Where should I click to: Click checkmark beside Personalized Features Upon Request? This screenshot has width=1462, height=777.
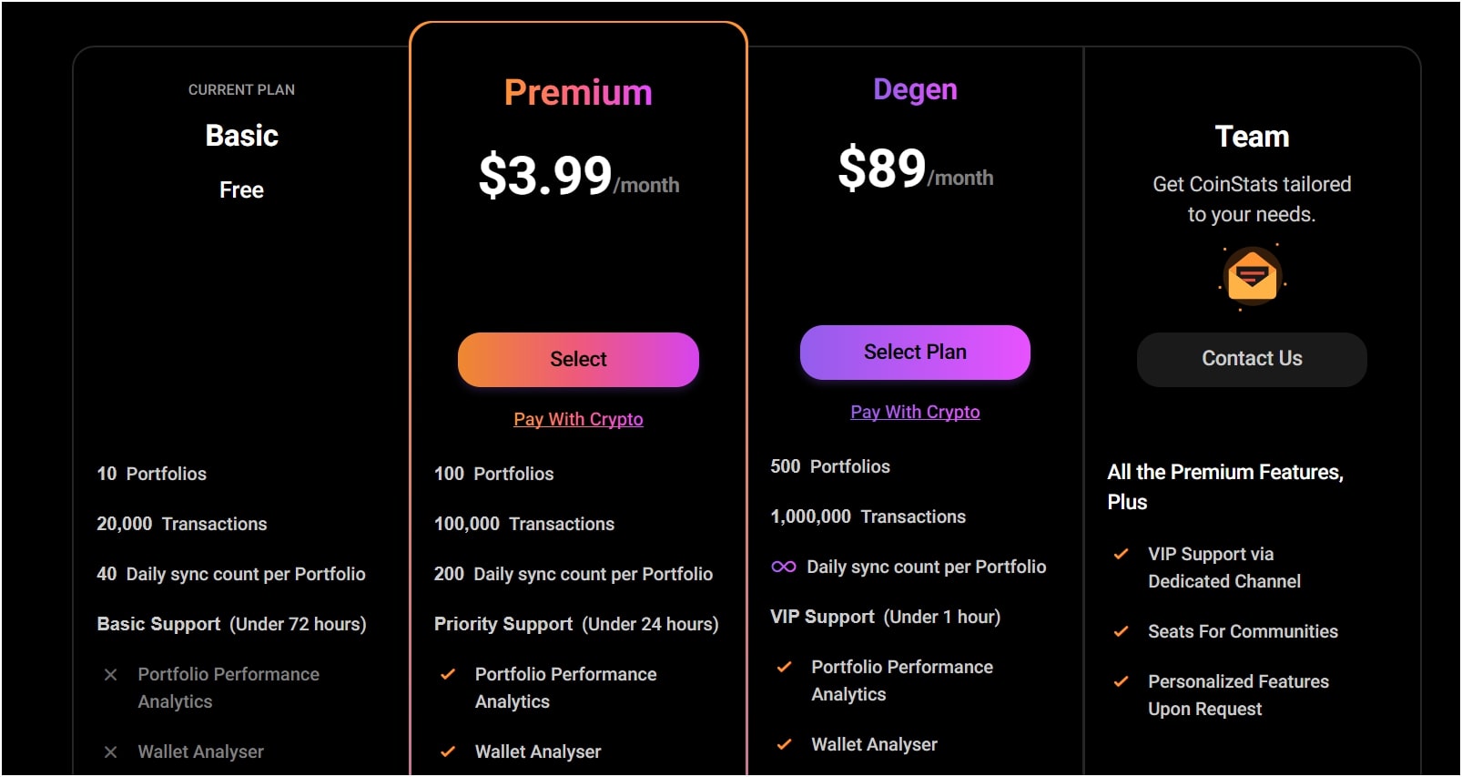(x=1122, y=682)
